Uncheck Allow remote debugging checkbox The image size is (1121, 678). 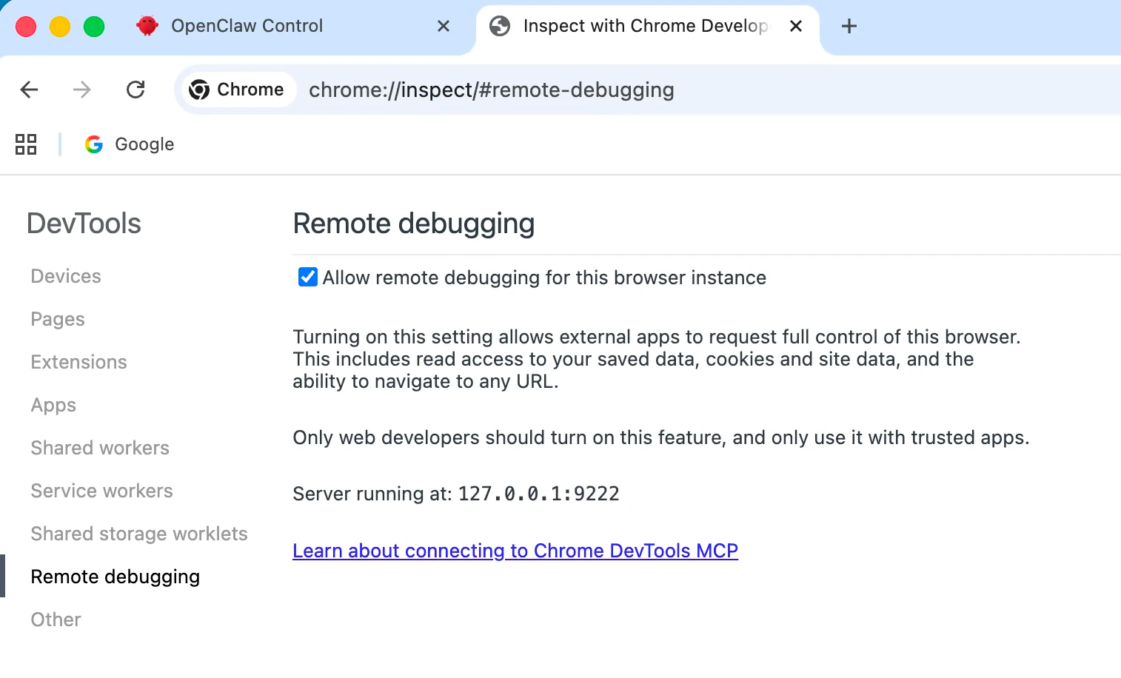pyautogui.click(x=307, y=278)
